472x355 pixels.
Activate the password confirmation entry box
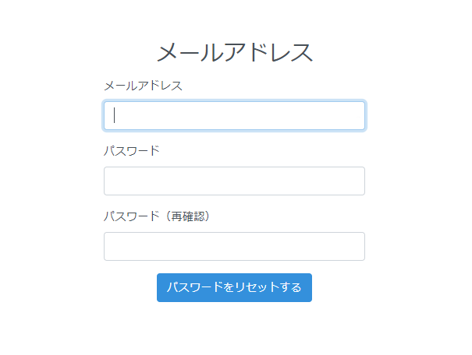click(234, 246)
